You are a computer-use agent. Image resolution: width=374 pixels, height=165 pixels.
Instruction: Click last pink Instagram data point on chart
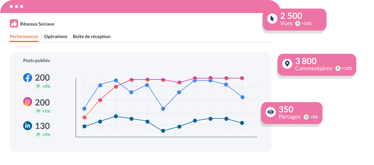242,78
